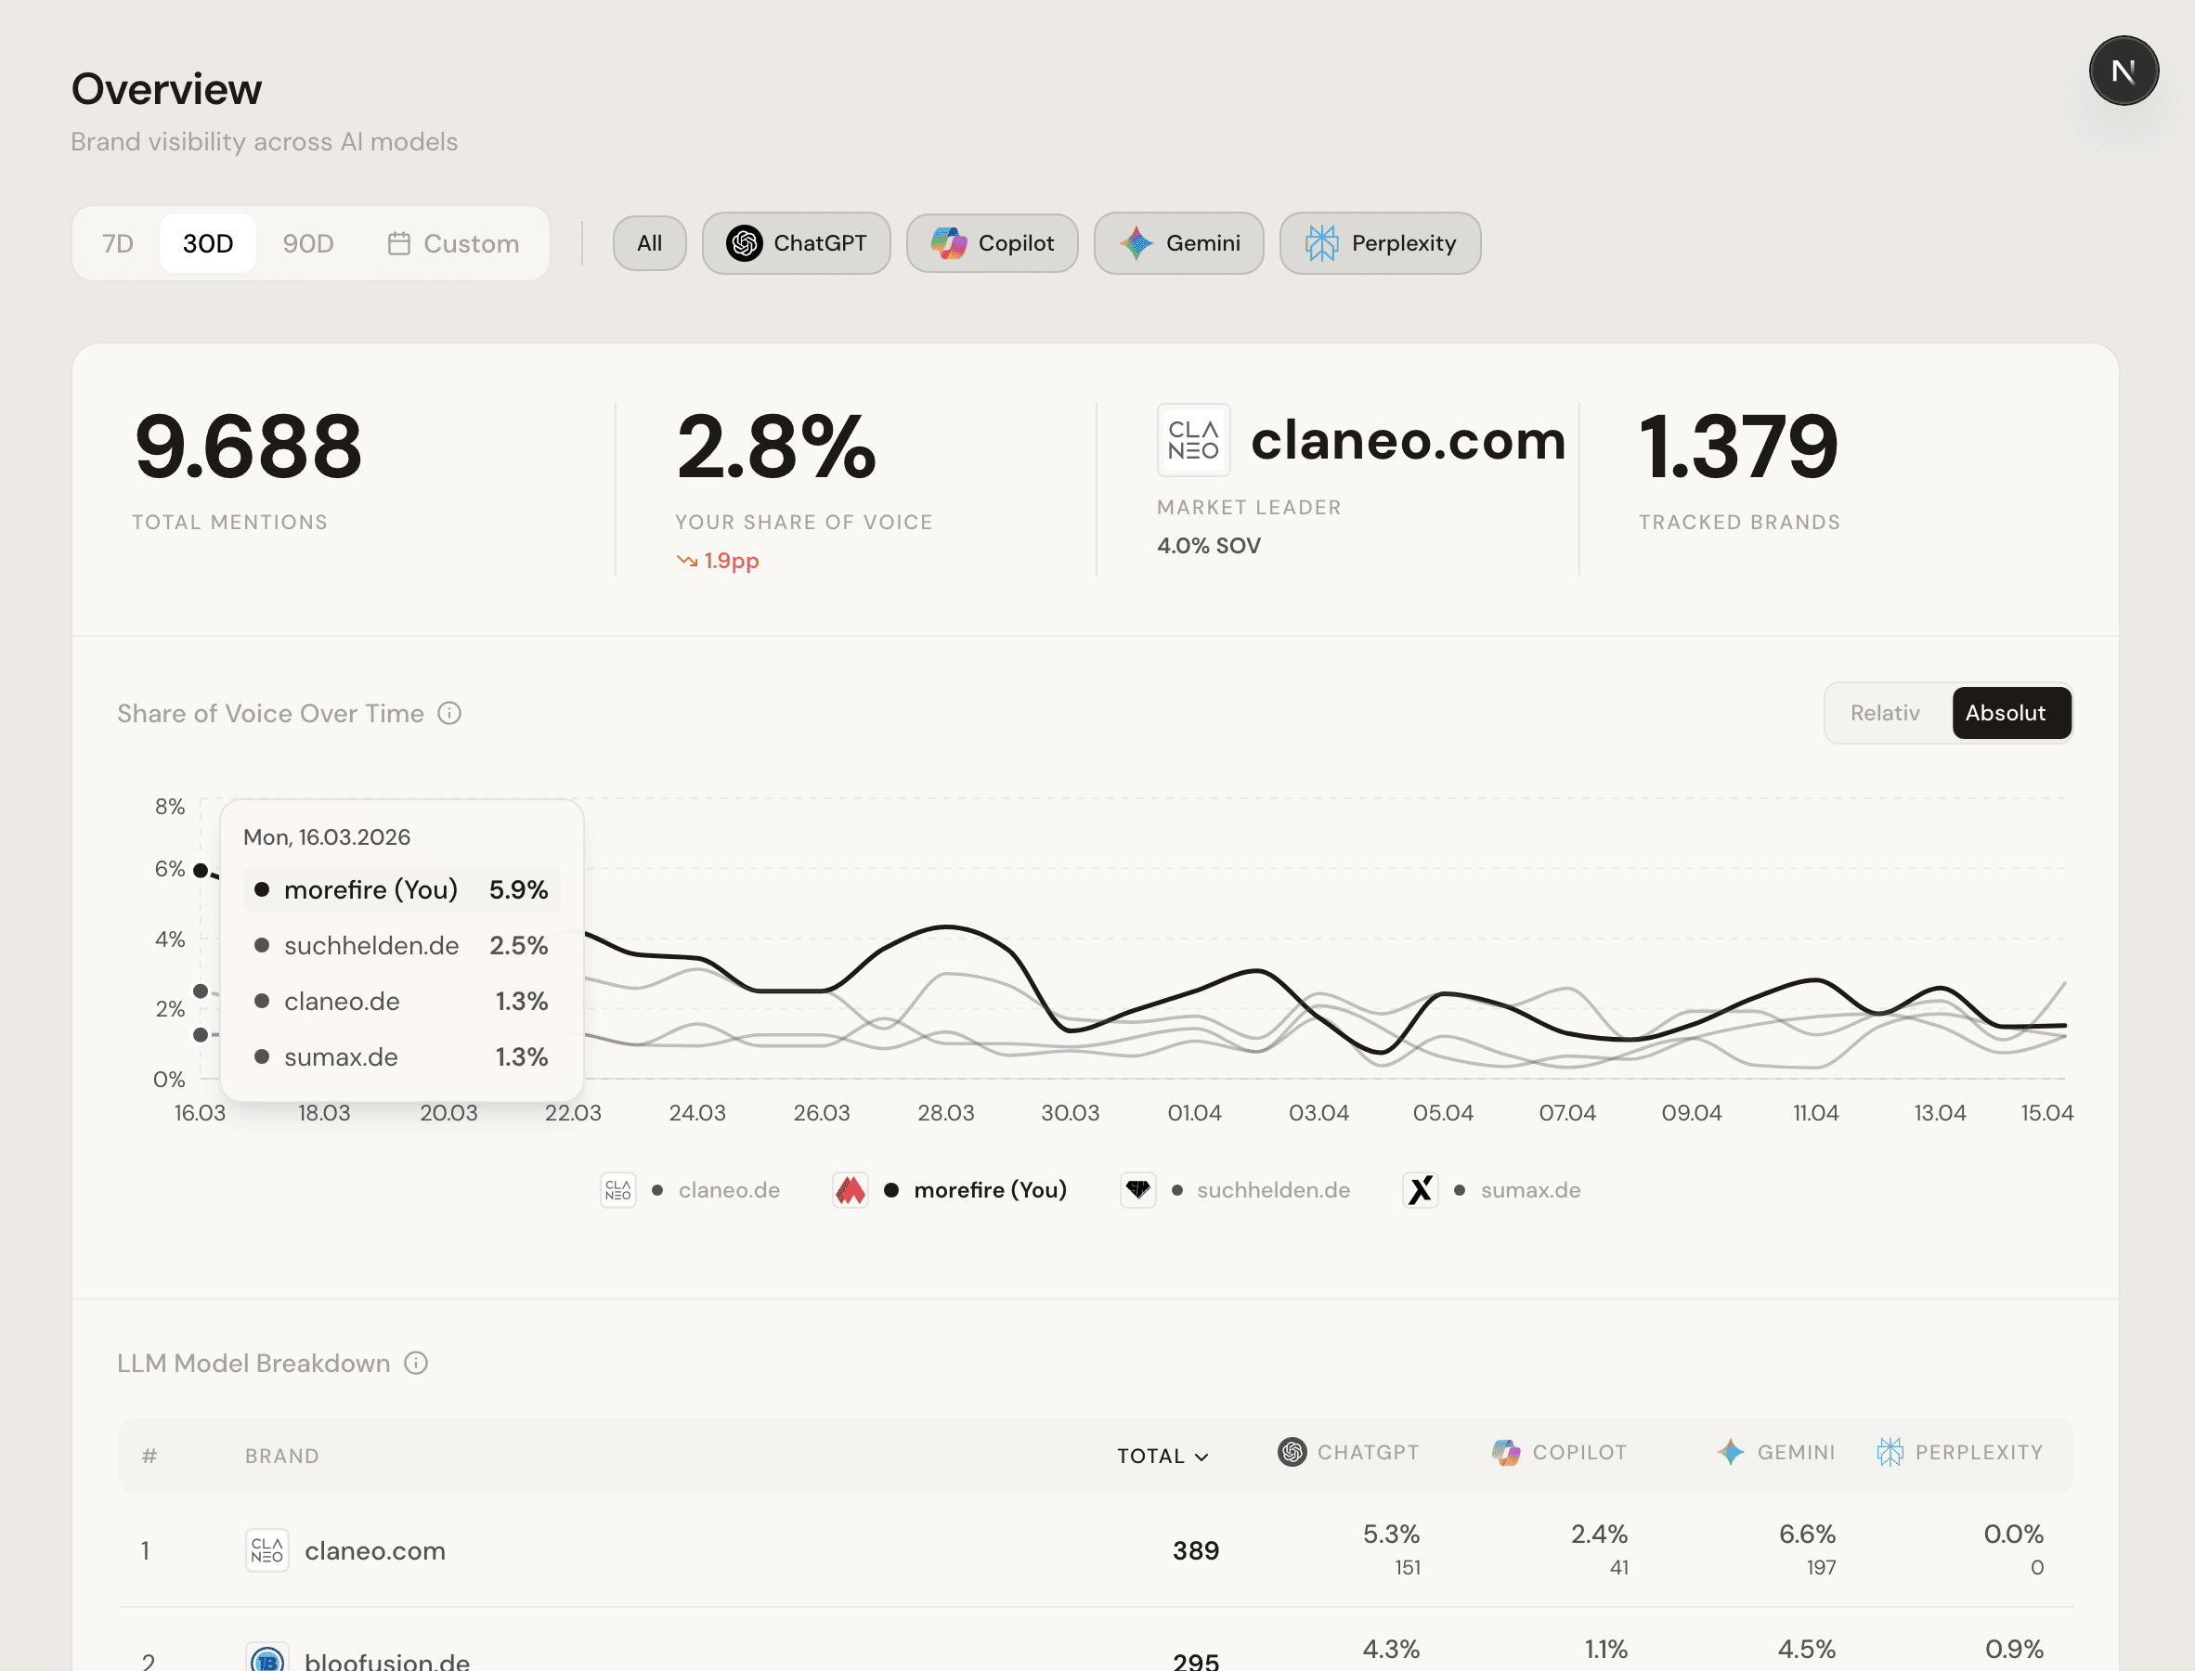Open bloofusion.de brand in table row 2
The image size is (2195, 1671).
pos(387,1660)
